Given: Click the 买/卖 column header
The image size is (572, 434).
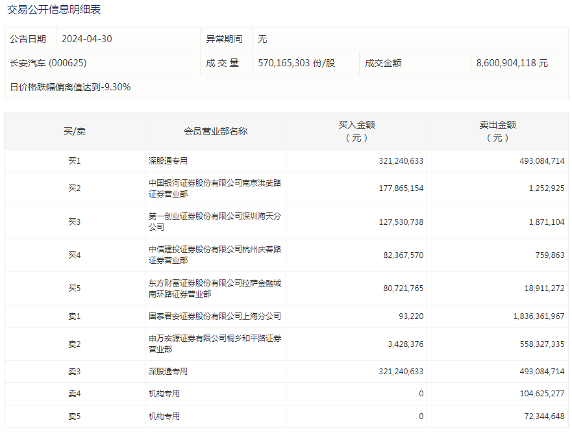Looking at the screenshot, I should coord(74,131).
